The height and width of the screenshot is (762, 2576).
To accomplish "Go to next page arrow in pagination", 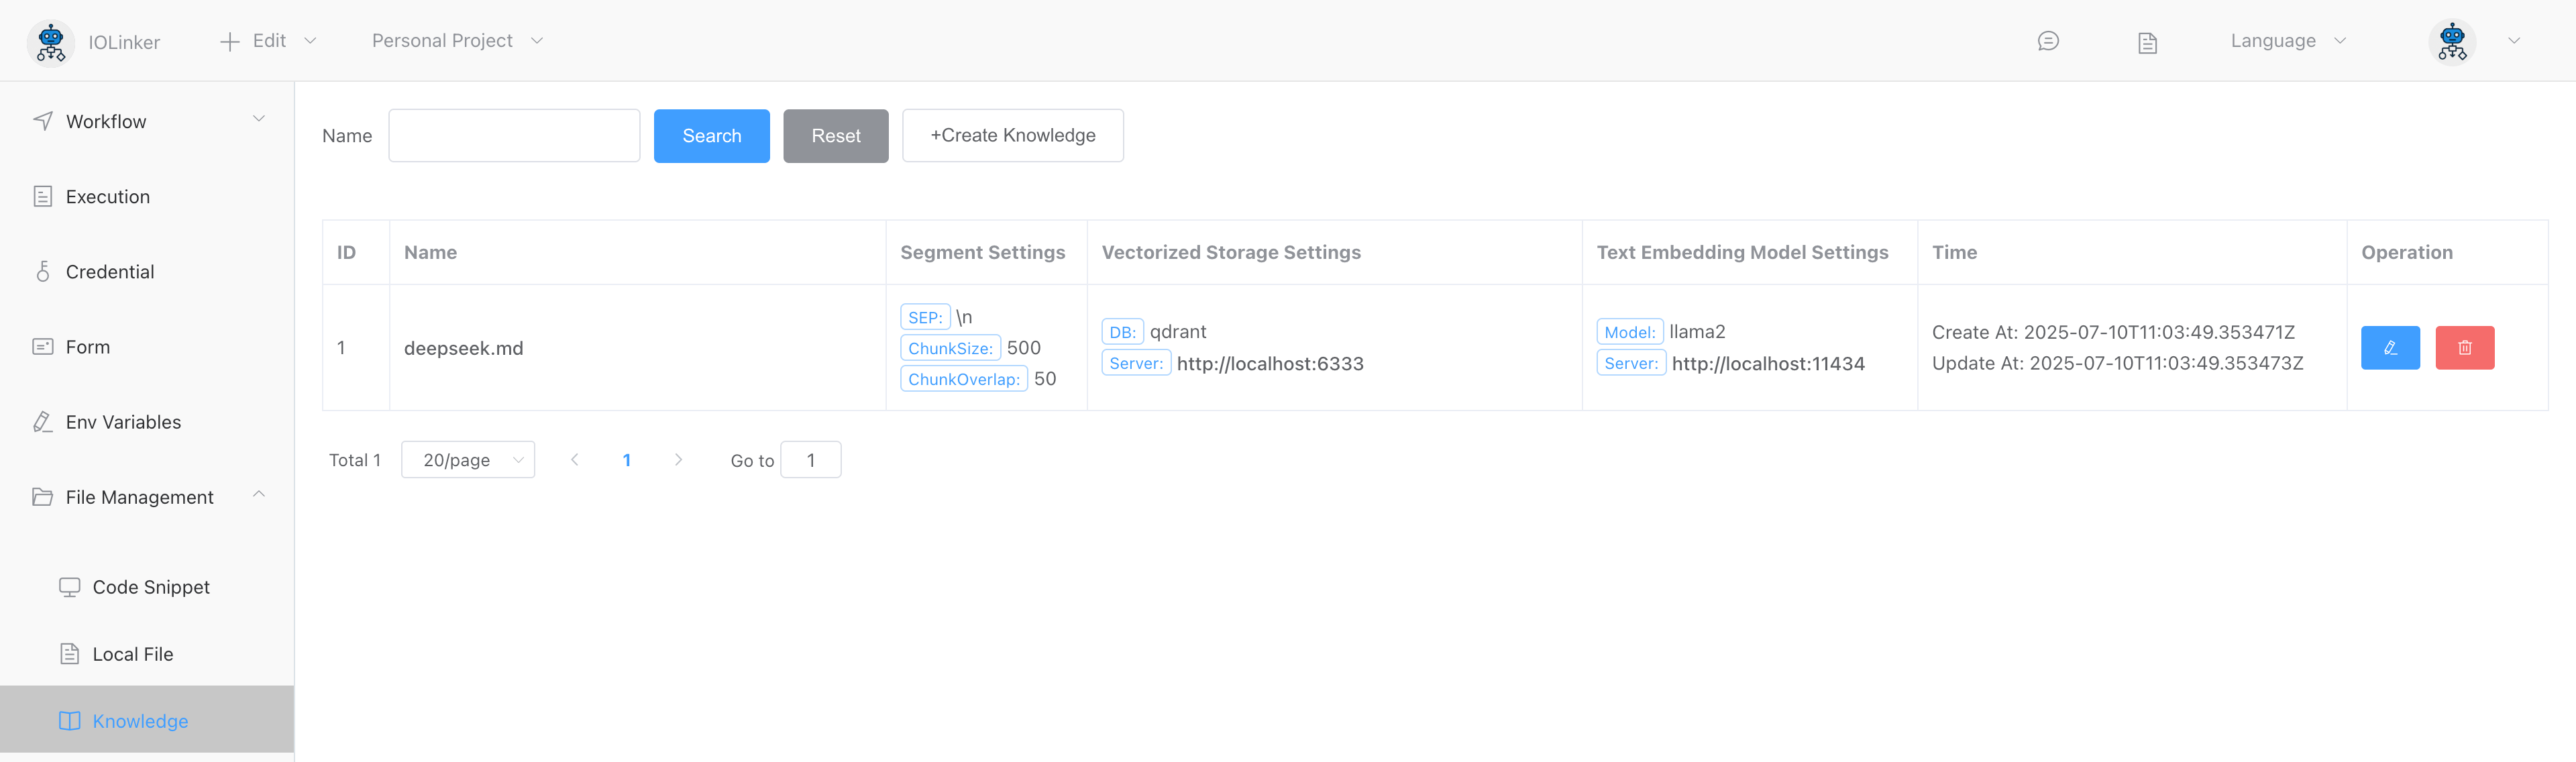I will click(678, 460).
